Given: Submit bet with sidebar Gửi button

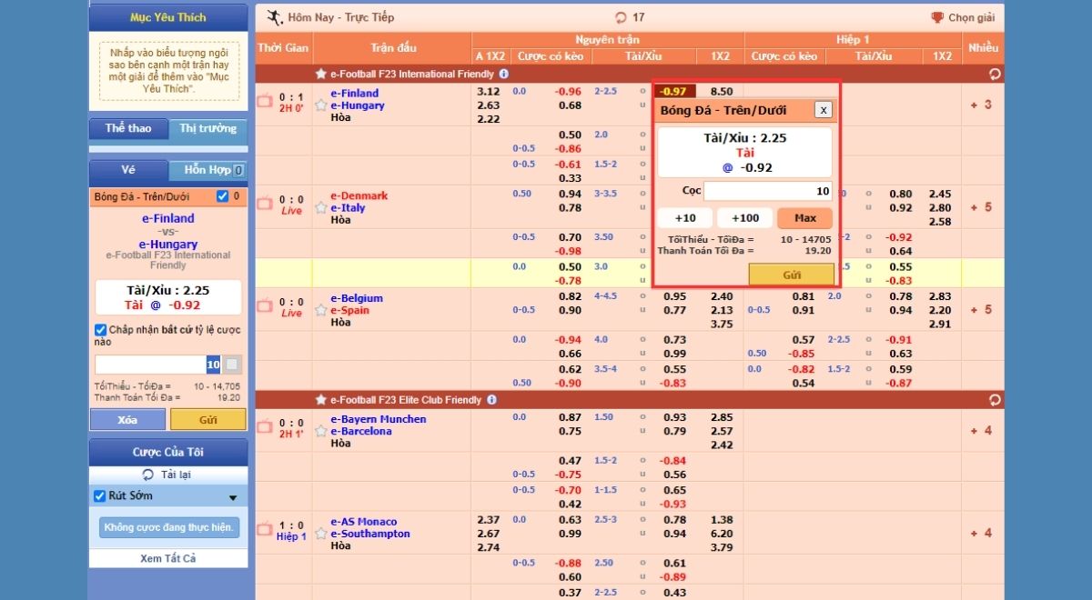Looking at the screenshot, I should point(208,419).
